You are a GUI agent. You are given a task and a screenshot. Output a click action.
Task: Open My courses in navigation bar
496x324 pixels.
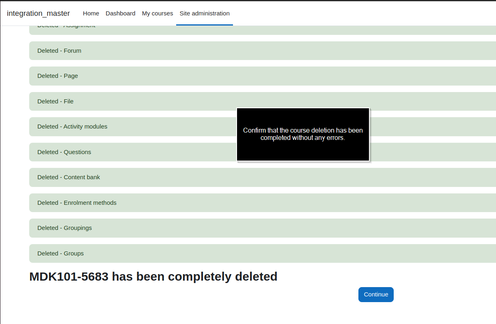click(157, 13)
